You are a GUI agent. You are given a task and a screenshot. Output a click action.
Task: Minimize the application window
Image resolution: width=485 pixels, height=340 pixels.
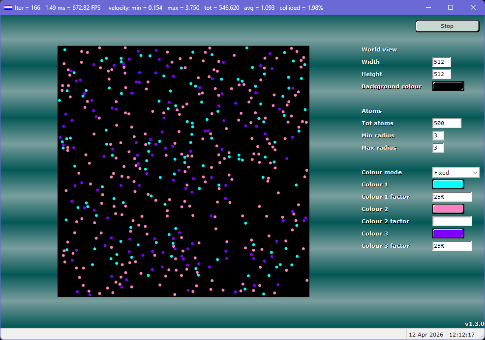click(x=428, y=8)
